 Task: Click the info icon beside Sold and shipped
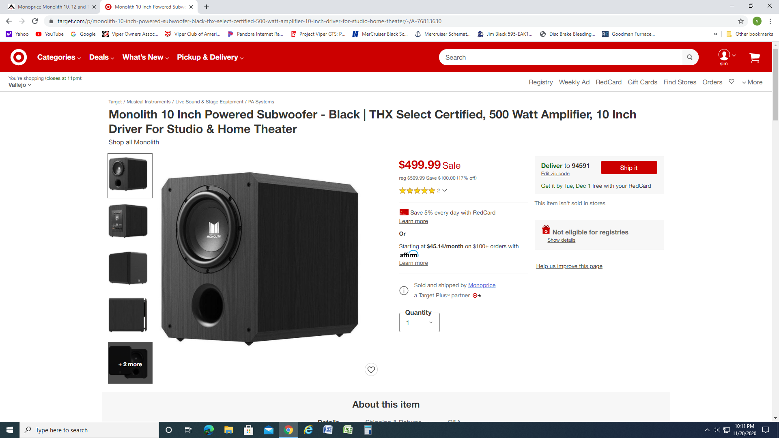tap(404, 290)
